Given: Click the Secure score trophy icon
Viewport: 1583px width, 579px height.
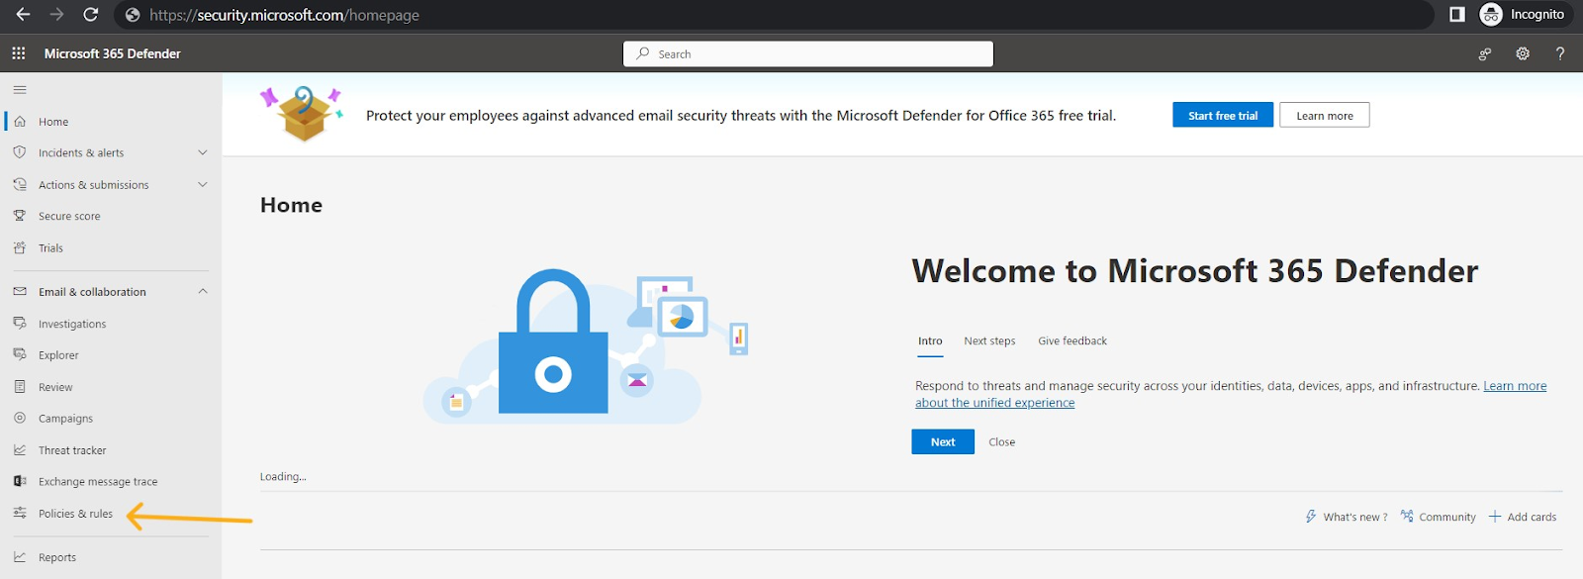Looking at the screenshot, I should pyautogui.click(x=20, y=216).
